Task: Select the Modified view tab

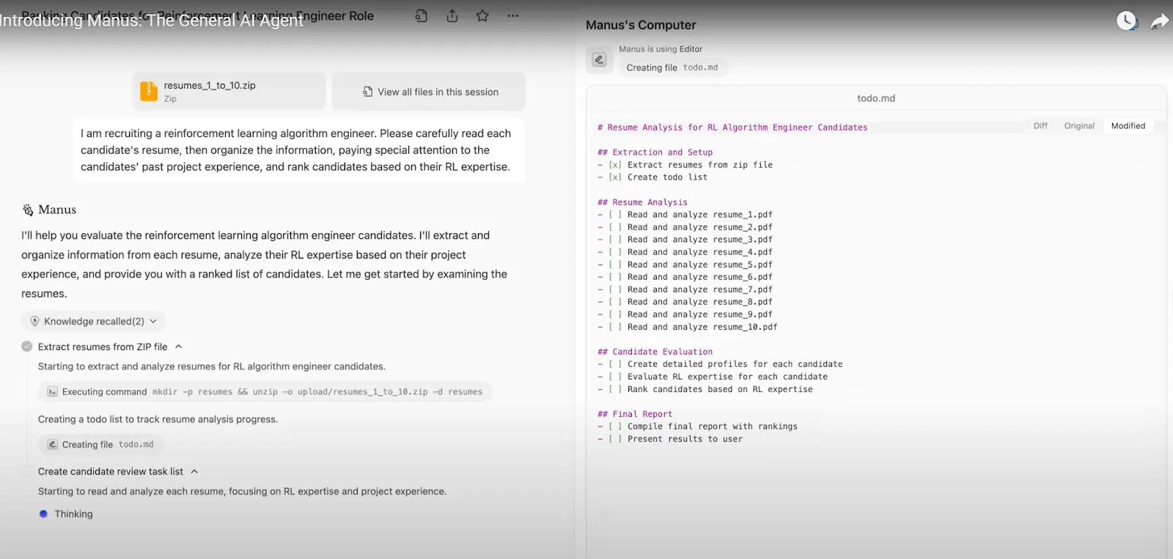Action: [x=1128, y=126]
